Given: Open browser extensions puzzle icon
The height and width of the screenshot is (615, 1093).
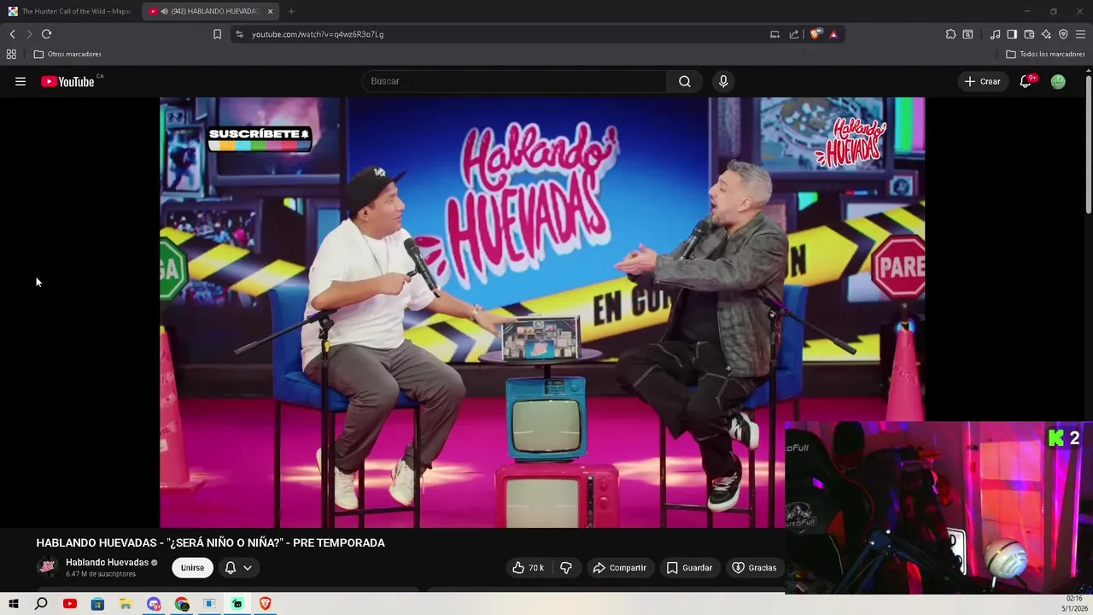Looking at the screenshot, I should (x=950, y=34).
